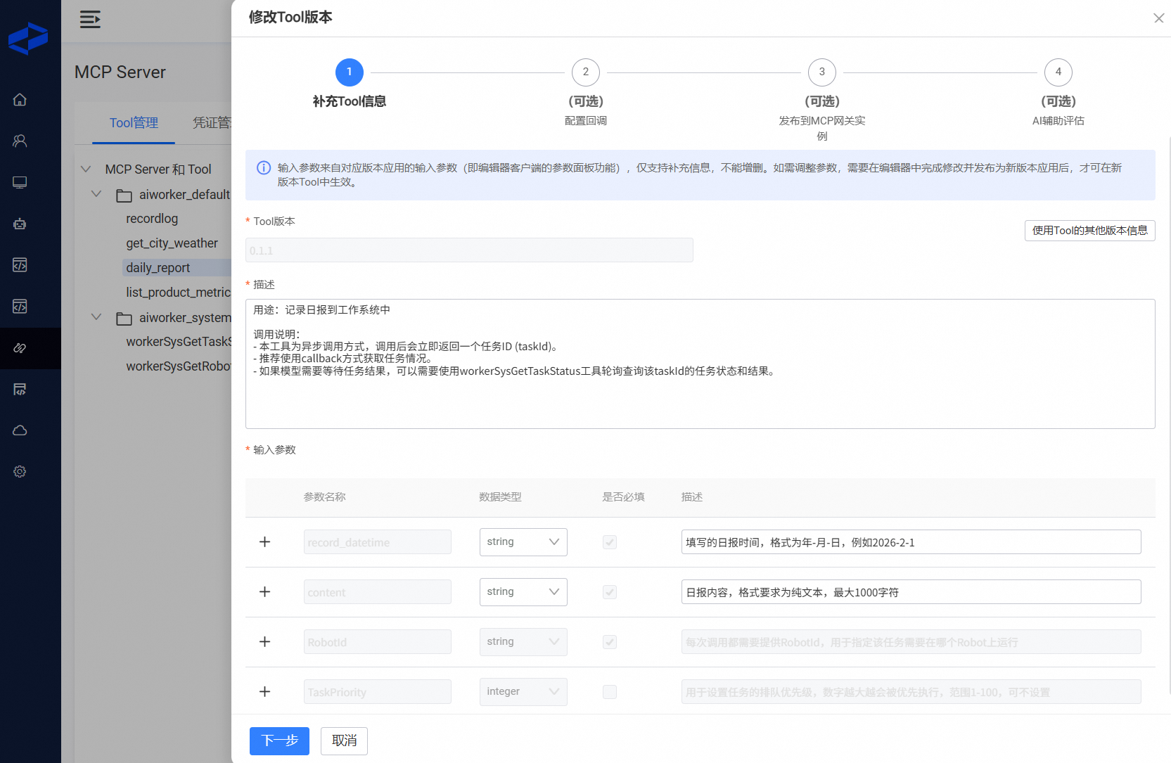Click the info icon in blue notice
This screenshot has width=1171, height=763.
click(x=264, y=168)
